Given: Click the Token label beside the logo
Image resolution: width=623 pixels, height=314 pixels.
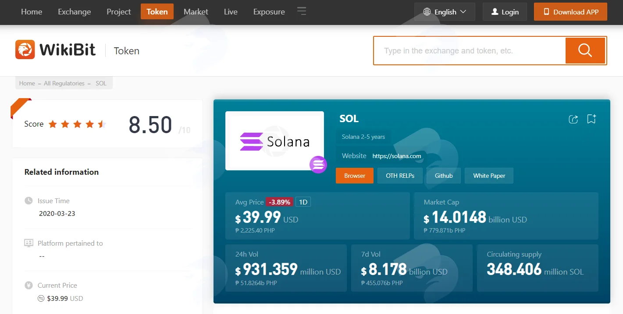Looking at the screenshot, I should click(127, 51).
